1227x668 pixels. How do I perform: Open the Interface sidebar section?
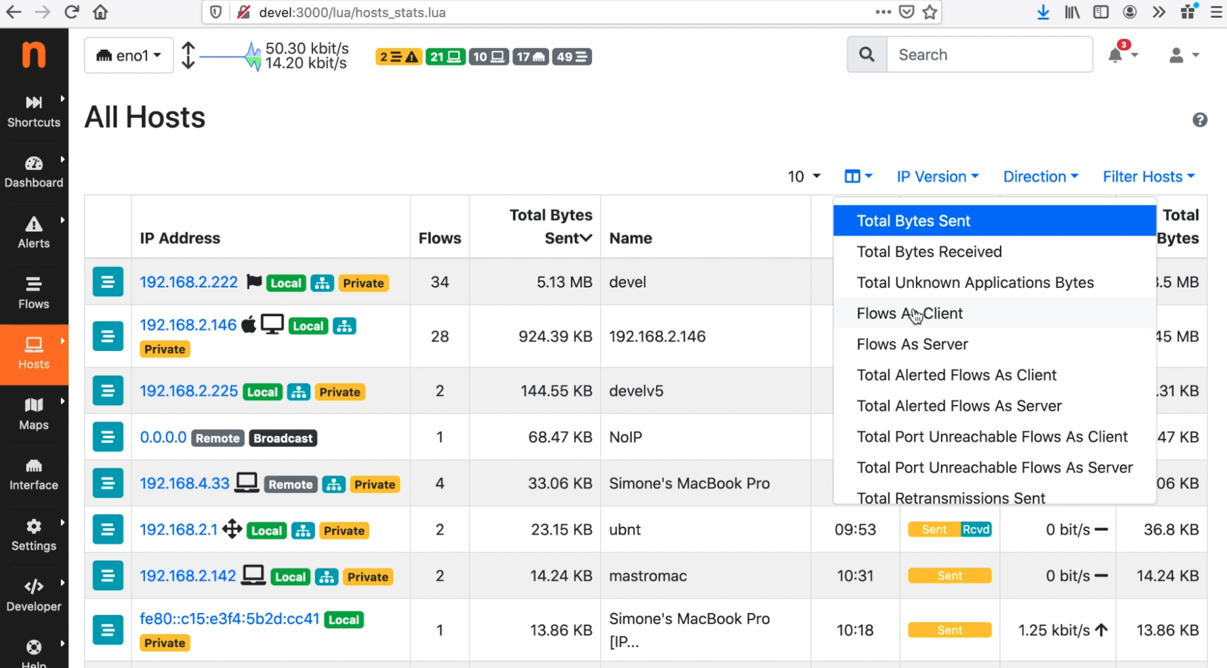(x=33, y=474)
